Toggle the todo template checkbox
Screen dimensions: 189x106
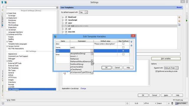pyautogui.click(x=69, y=26)
